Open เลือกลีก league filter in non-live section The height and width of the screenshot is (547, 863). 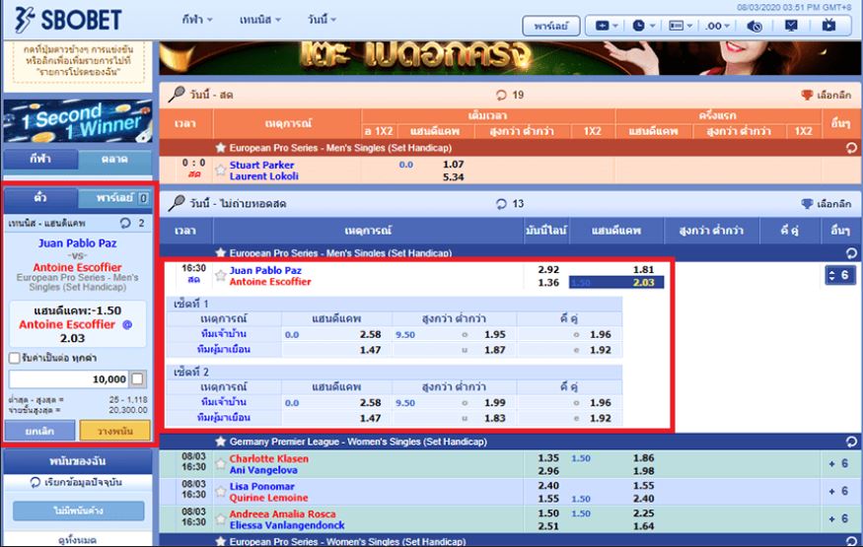click(827, 204)
